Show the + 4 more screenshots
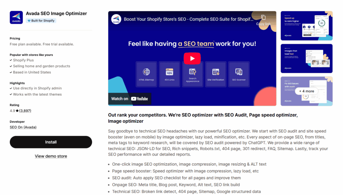Viewport: 343px width, 195px height. (306, 91)
